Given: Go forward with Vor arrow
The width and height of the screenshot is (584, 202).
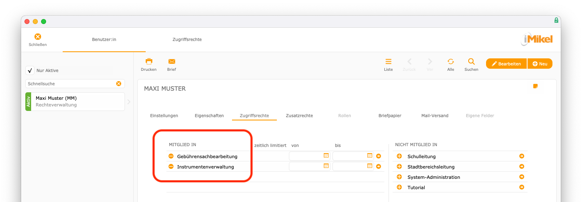Looking at the screenshot, I should coord(430,61).
